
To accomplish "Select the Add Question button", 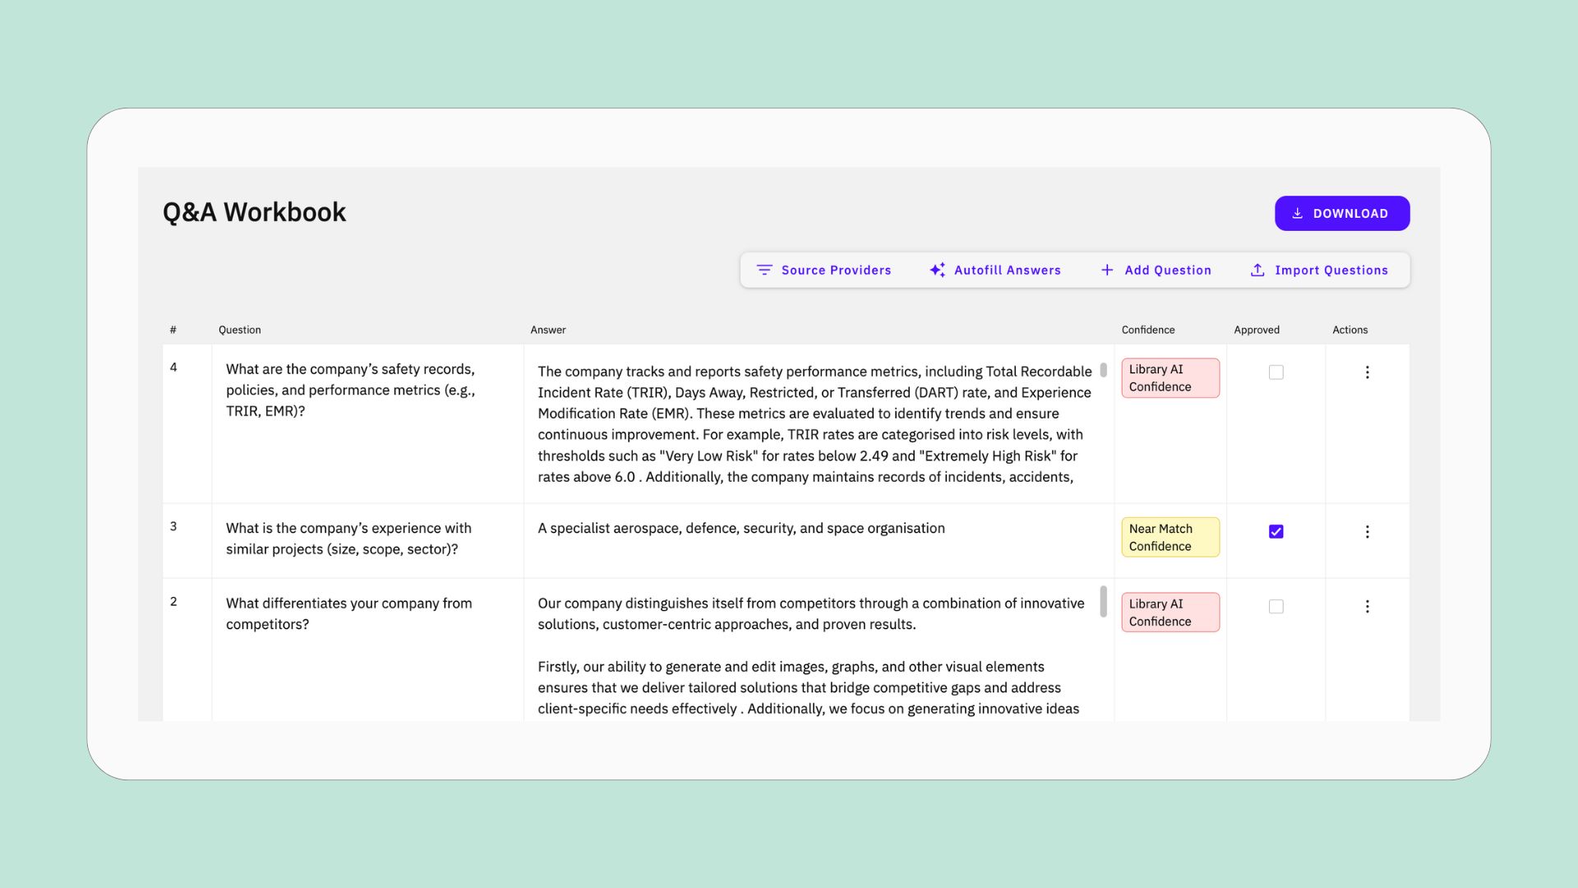I will [1156, 270].
